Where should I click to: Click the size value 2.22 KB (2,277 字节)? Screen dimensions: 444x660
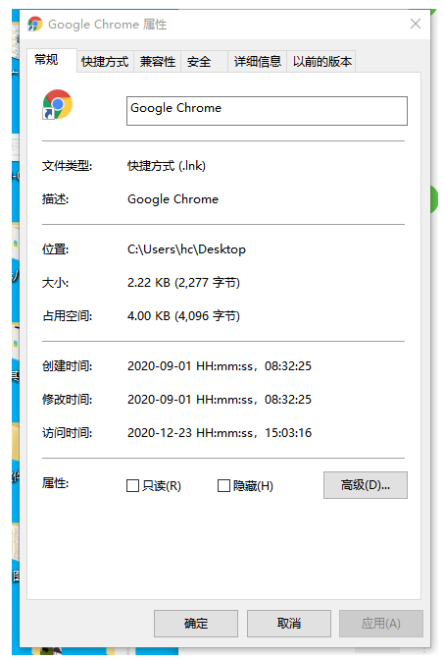pyautogui.click(x=183, y=283)
